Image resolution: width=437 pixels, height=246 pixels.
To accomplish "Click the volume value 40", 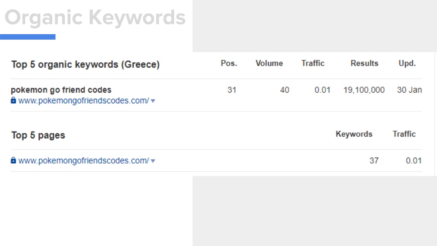I will pos(285,90).
